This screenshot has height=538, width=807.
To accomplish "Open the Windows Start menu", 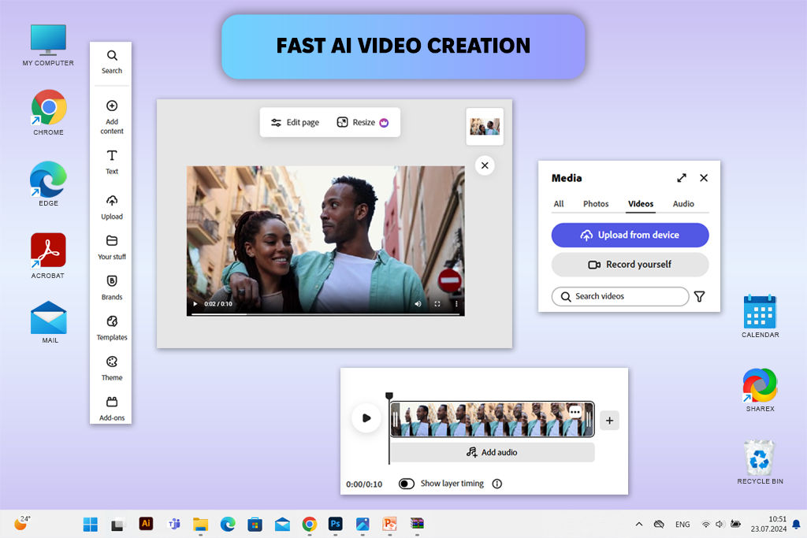I will tap(90, 524).
